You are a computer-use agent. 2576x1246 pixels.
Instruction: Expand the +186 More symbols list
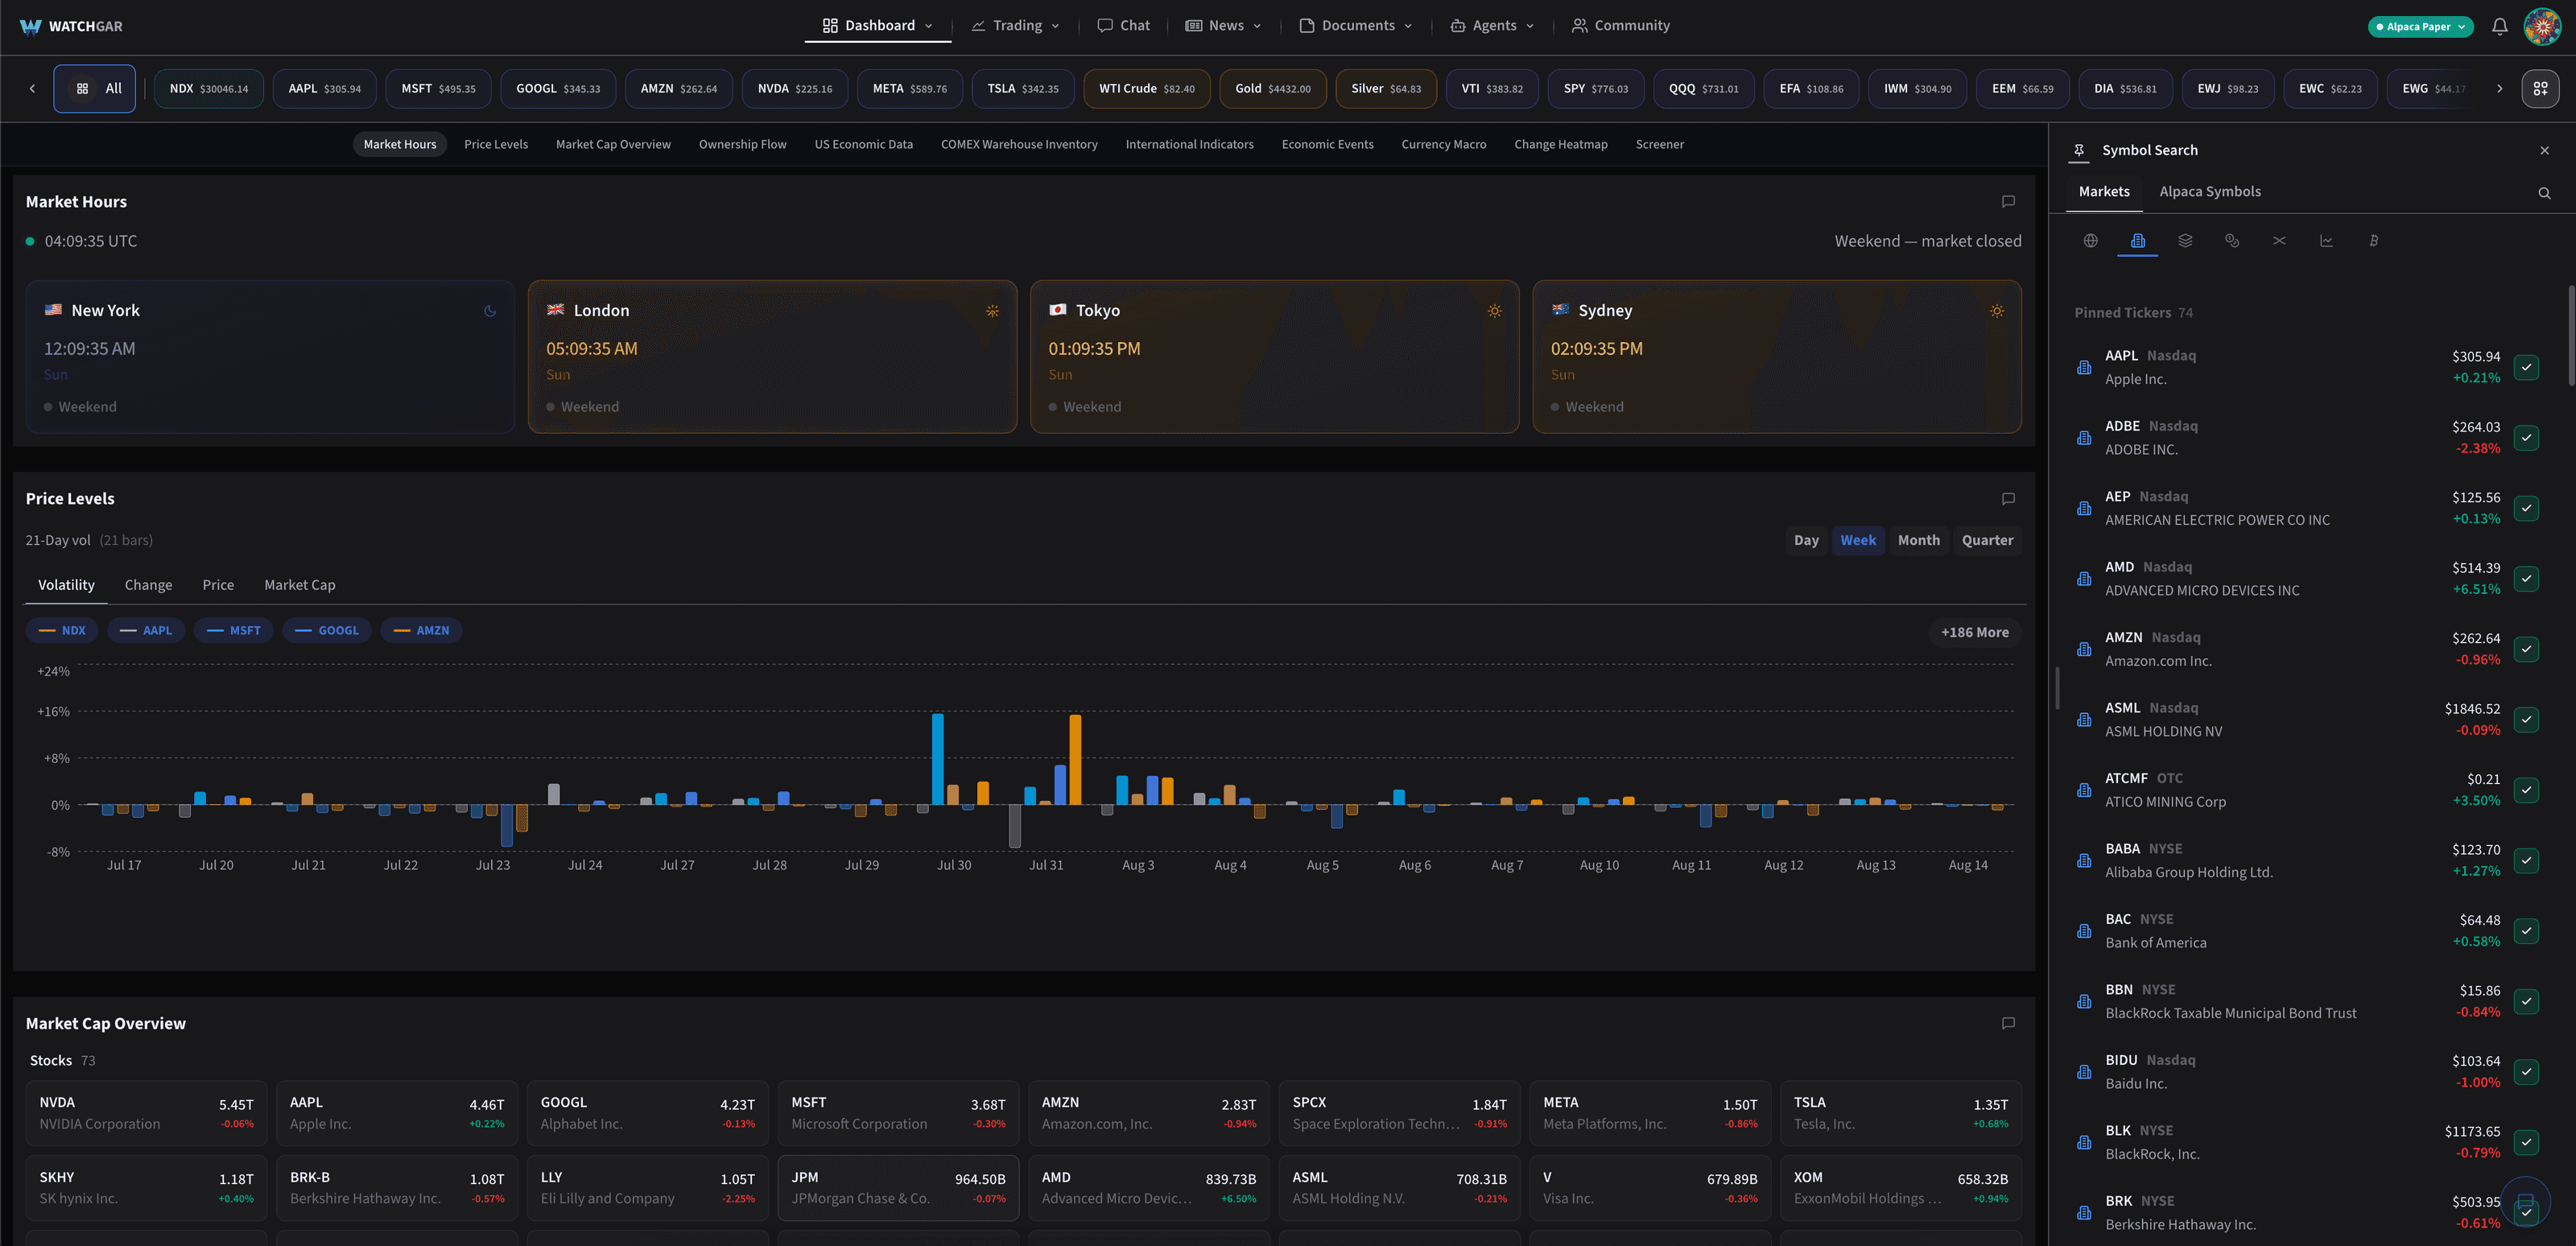[1974, 632]
